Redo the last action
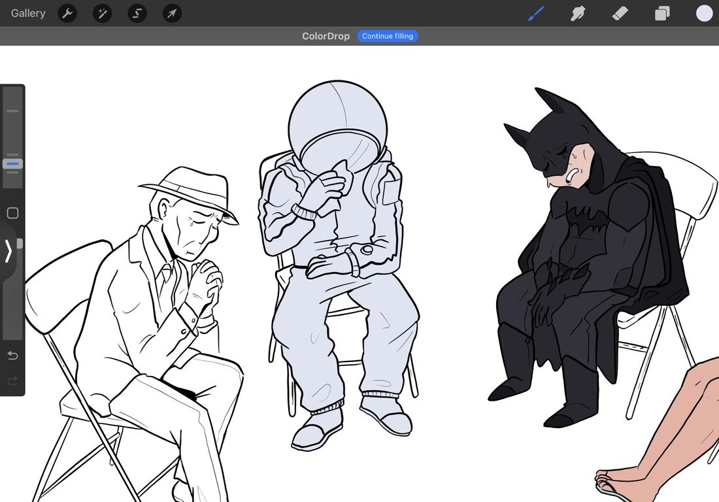The image size is (719, 502). click(13, 380)
